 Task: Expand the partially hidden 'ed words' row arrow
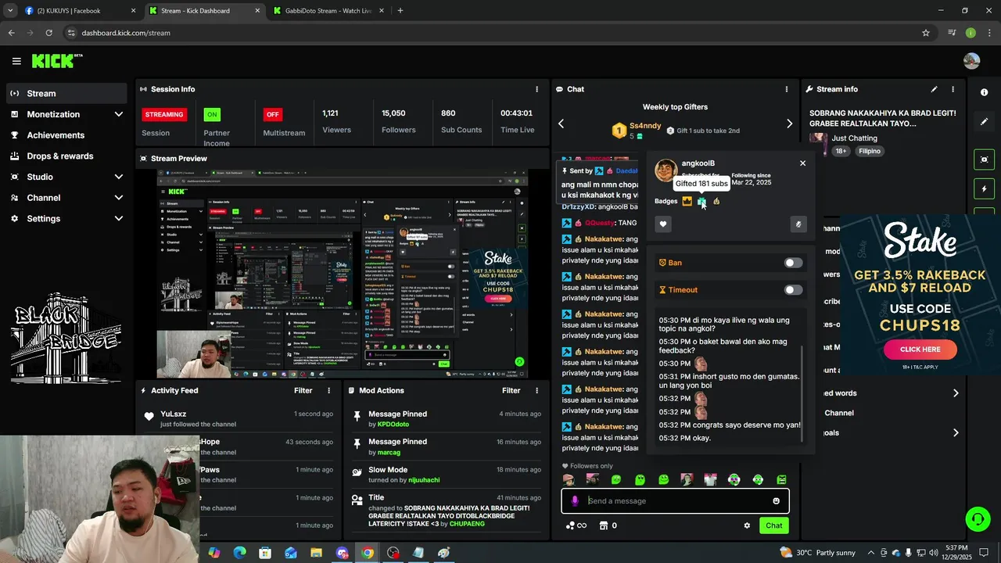click(955, 393)
